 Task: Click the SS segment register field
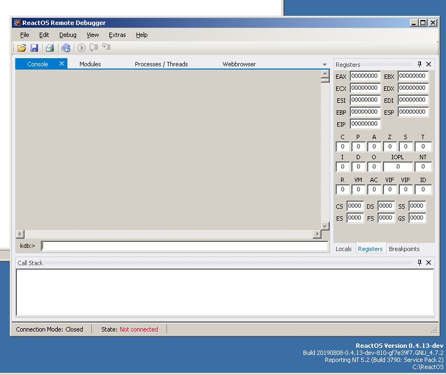point(417,206)
